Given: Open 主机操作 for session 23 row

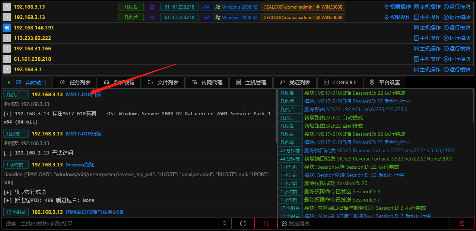Looking at the screenshot, I should click(427, 17).
